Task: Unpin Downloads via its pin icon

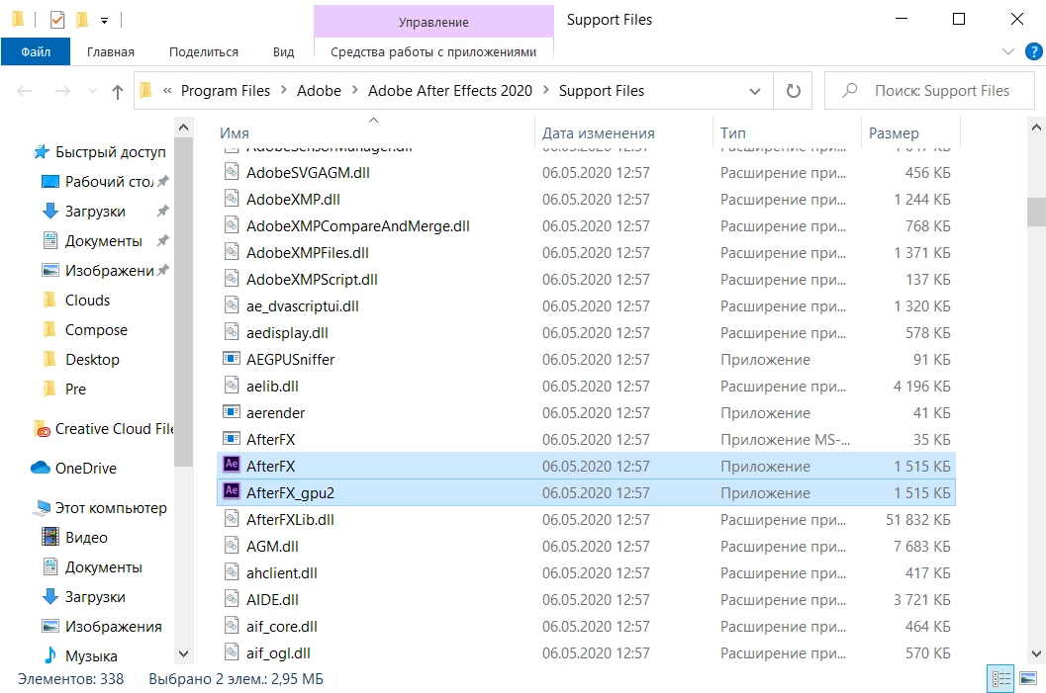Action: coord(162,211)
